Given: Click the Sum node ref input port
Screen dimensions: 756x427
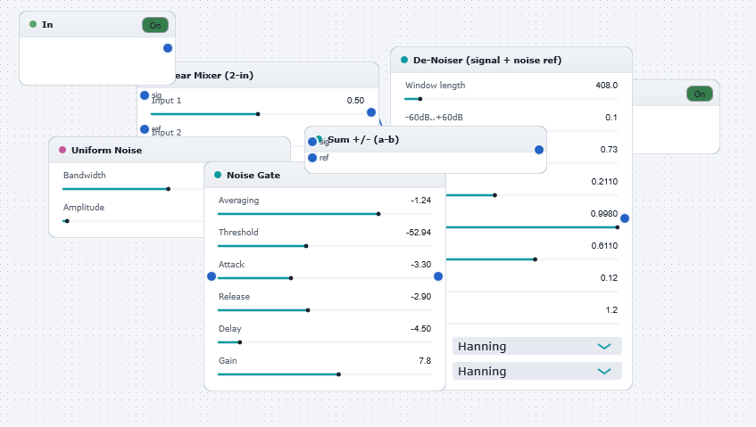Looking at the screenshot, I should [x=312, y=158].
